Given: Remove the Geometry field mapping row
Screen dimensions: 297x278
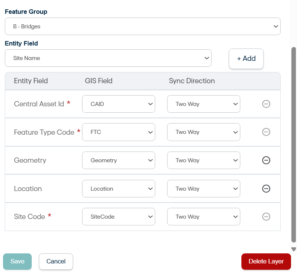Looking at the screenshot, I should (266, 160).
